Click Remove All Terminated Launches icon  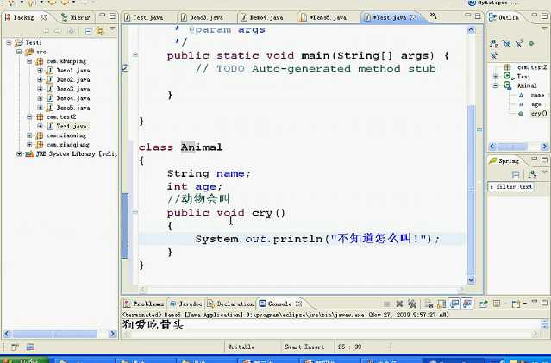coord(412,304)
